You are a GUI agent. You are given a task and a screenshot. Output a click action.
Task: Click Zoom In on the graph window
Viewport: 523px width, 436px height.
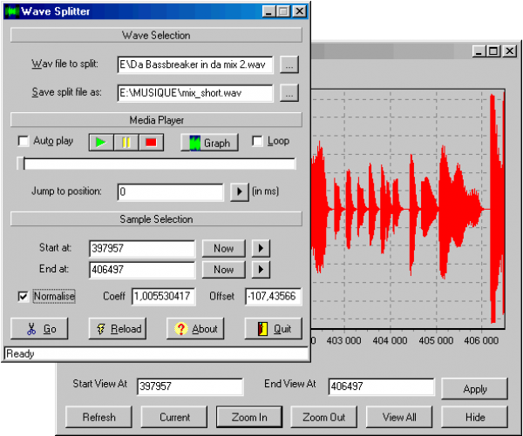click(x=248, y=417)
